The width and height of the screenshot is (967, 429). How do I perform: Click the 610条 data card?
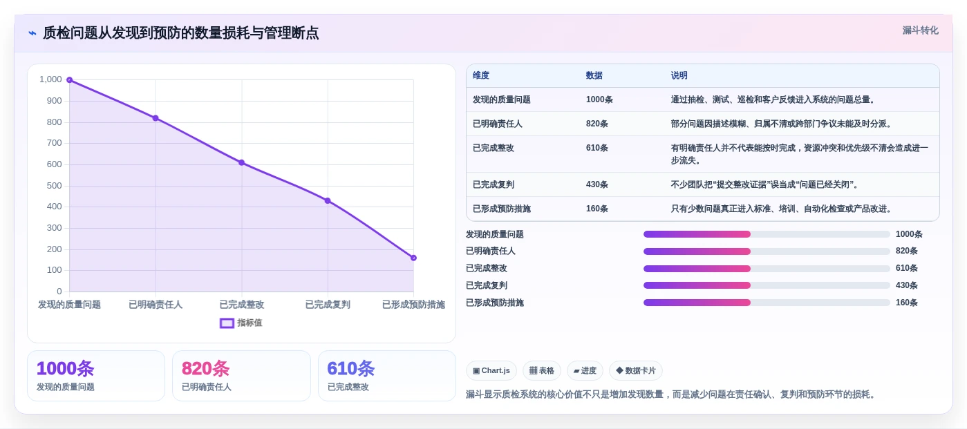click(x=386, y=376)
